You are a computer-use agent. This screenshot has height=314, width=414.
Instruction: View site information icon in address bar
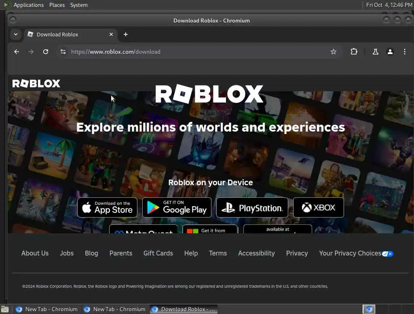coord(63,52)
